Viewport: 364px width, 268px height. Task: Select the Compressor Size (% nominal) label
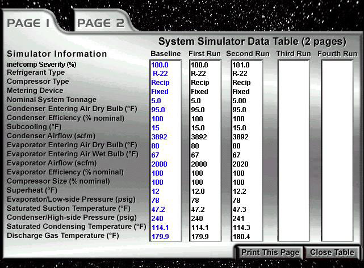click(58, 181)
